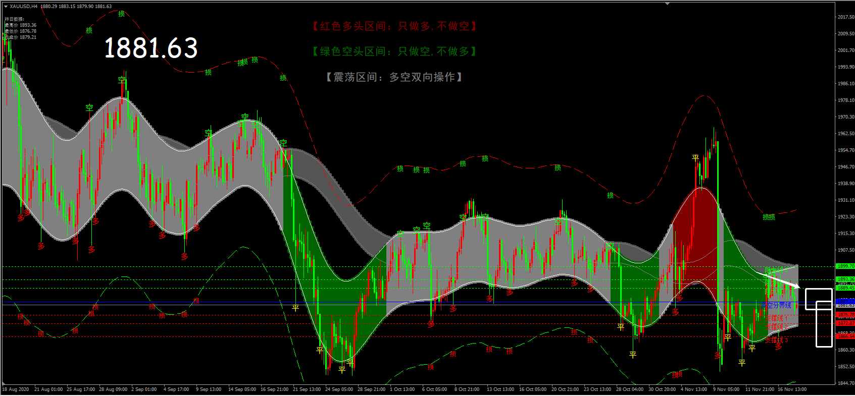Click the red 1866.54 price tag

[x=845, y=336]
